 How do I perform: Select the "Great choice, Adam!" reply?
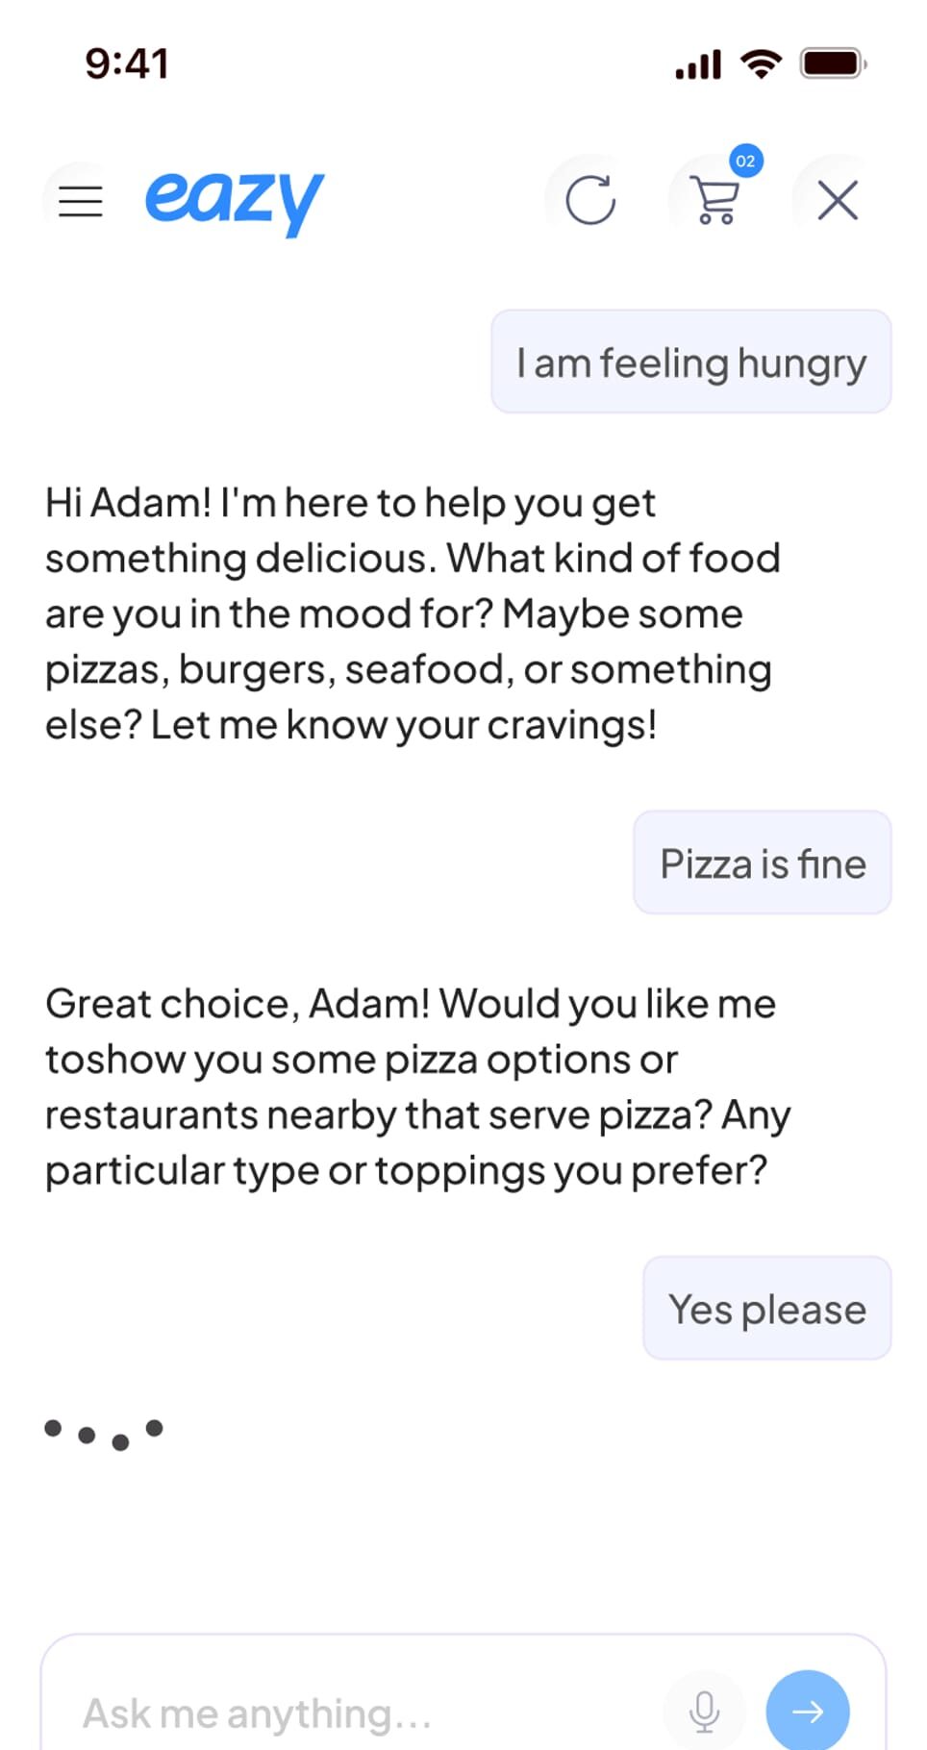tap(415, 1087)
